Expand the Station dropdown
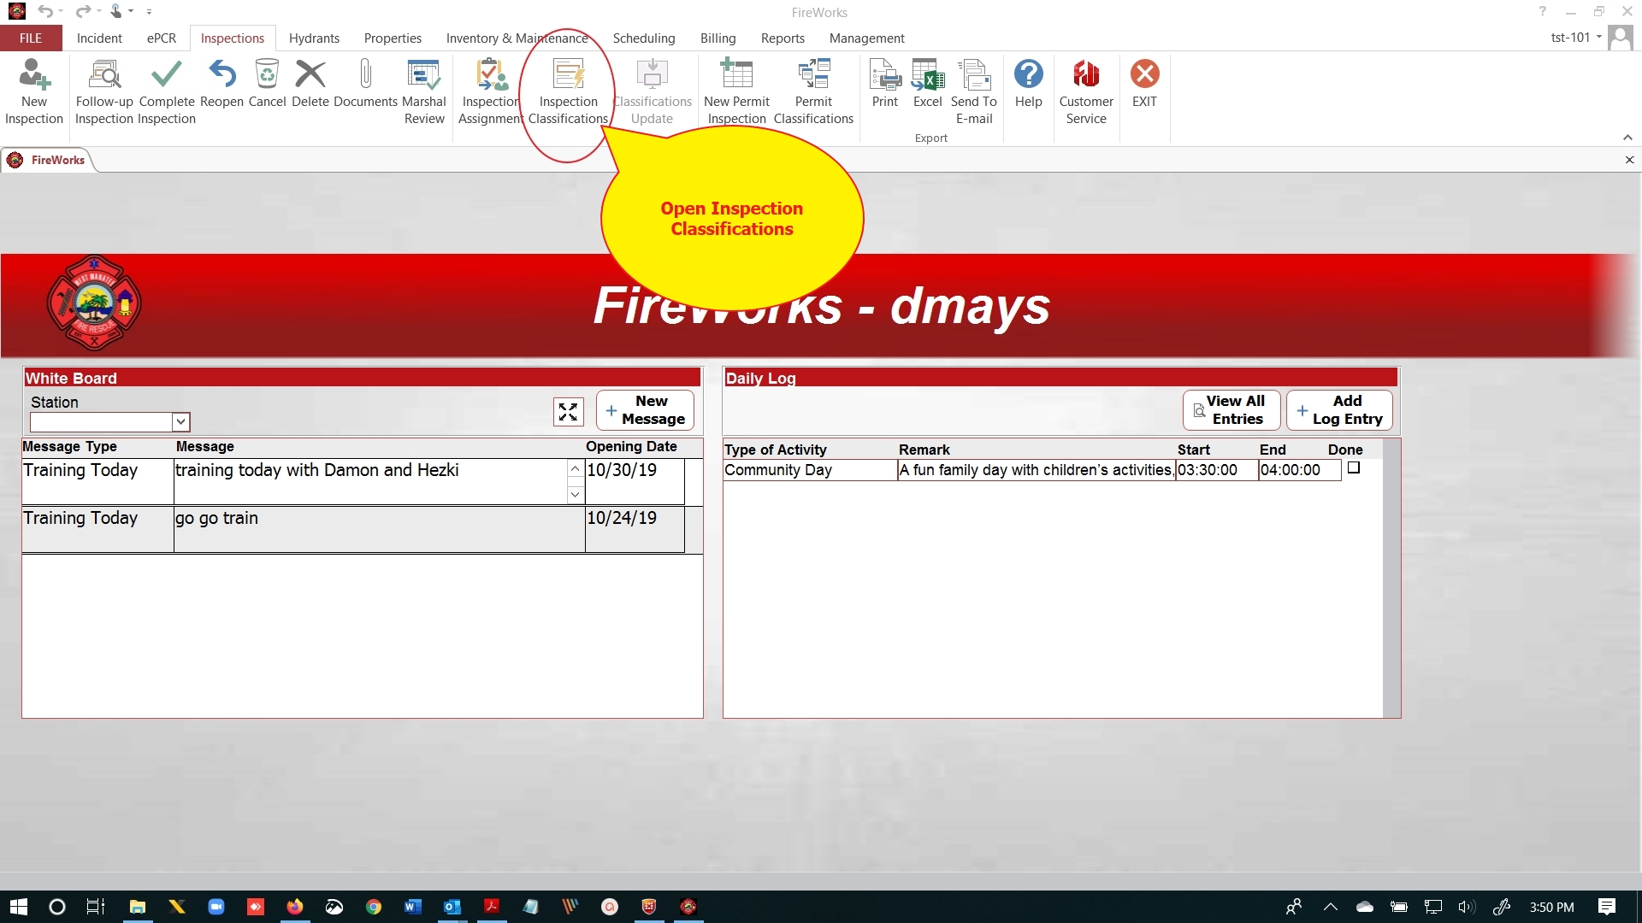 click(180, 421)
